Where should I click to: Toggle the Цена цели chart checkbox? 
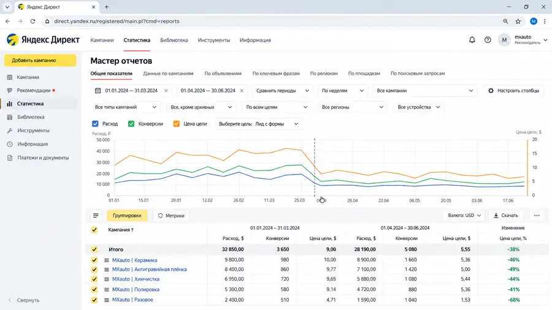coord(177,124)
